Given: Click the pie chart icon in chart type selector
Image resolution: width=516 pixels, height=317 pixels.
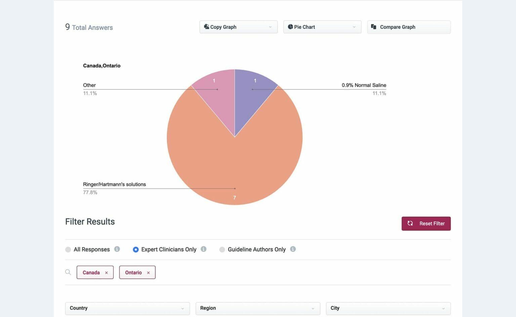Looking at the screenshot, I should click(290, 27).
